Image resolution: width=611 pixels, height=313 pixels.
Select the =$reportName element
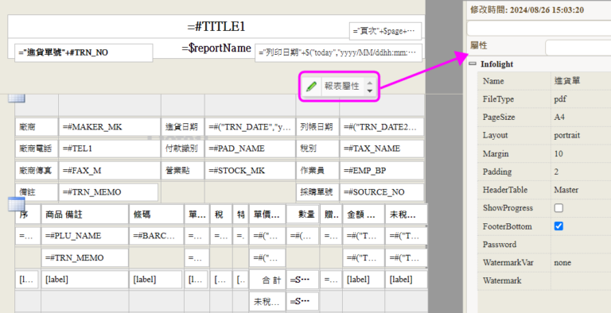click(216, 48)
